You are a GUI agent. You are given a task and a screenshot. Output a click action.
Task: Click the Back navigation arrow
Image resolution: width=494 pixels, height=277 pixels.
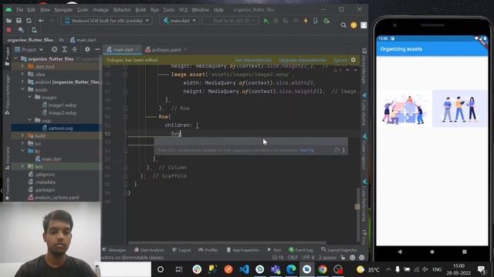point(41,21)
